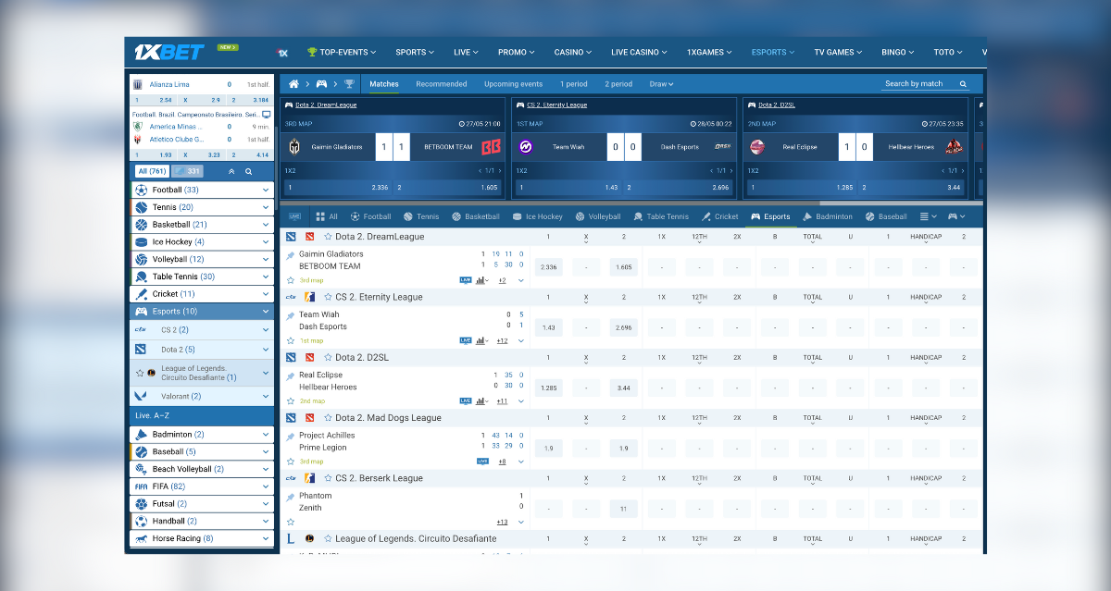Viewport: 1111px width, 591px height.
Task: Star the Gaimin Gladiators 3rd map match
Action: coord(291,280)
